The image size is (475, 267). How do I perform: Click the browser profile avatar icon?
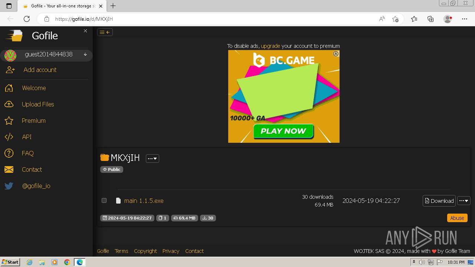click(x=448, y=19)
